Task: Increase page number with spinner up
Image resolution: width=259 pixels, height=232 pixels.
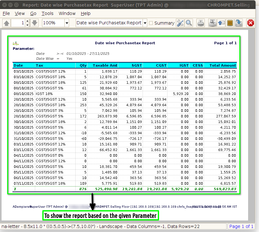Action: tap(28, 21)
